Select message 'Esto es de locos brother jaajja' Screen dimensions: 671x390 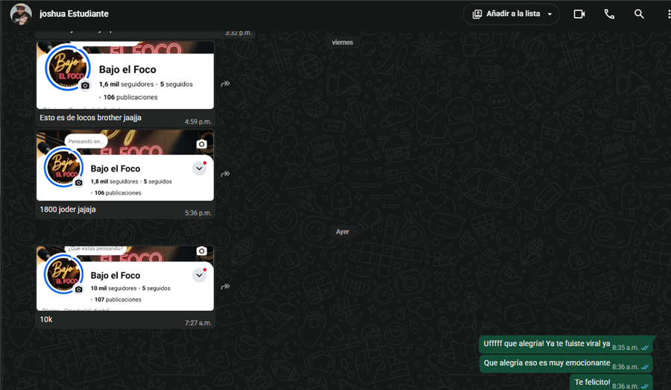[90, 118]
